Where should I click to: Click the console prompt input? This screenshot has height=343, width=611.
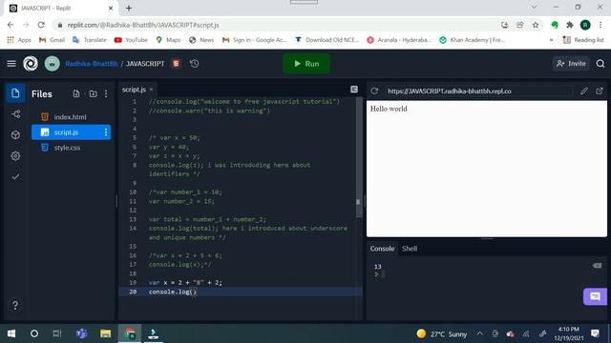coord(384,274)
